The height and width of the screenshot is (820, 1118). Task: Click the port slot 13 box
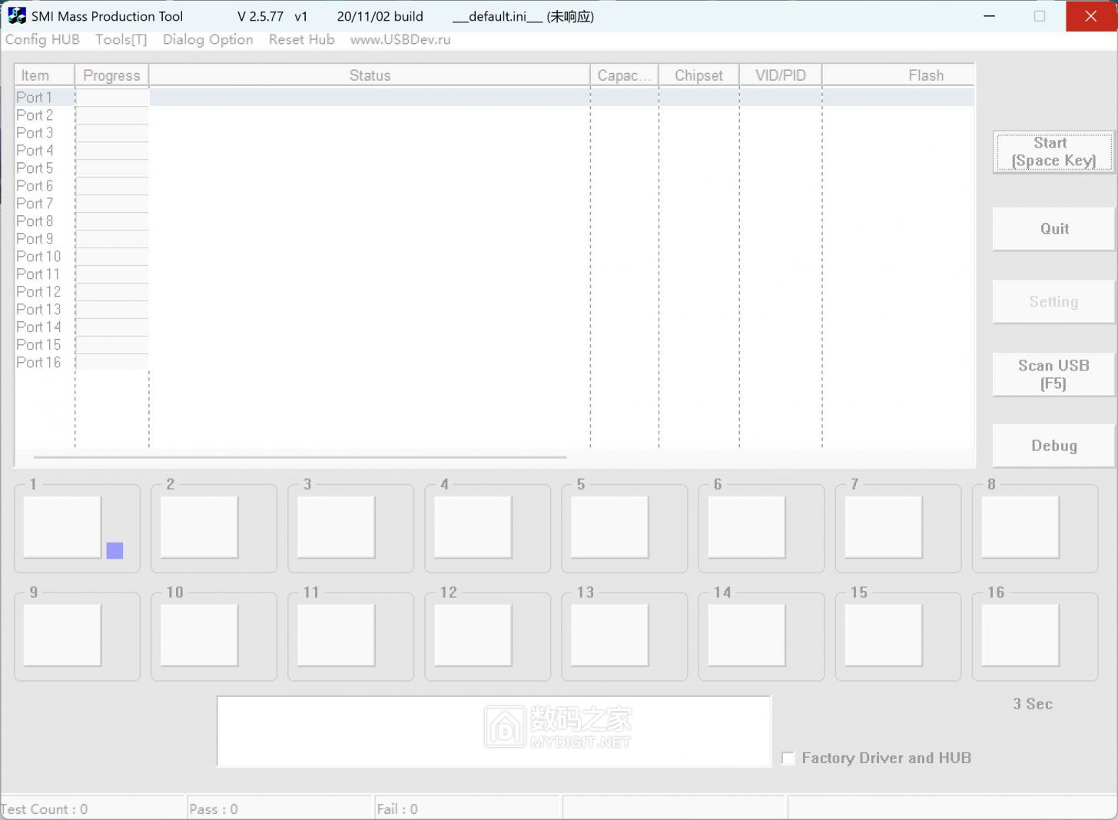pos(609,636)
